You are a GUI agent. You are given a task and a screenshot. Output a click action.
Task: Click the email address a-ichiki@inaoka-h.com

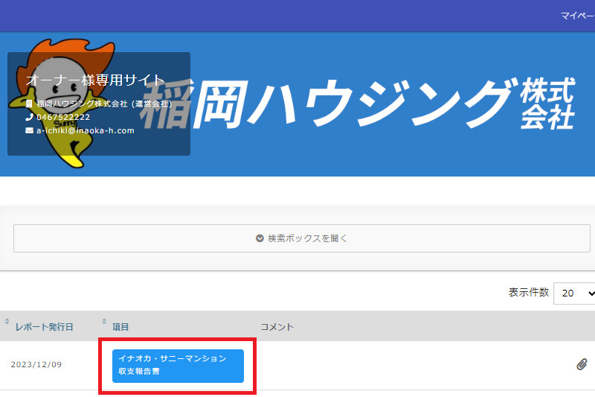(x=86, y=130)
